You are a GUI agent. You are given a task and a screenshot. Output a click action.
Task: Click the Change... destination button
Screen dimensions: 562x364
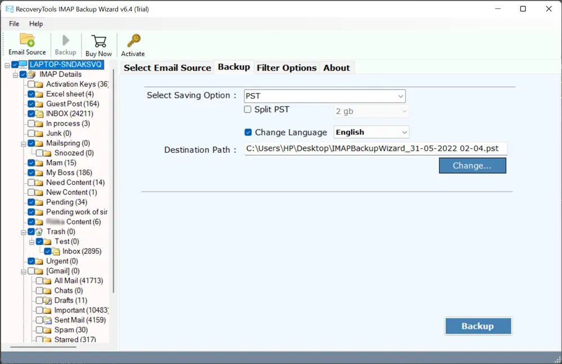(x=473, y=166)
